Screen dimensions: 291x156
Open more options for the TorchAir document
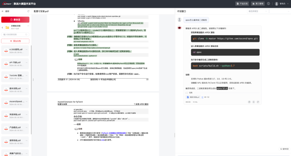coord(27,76)
